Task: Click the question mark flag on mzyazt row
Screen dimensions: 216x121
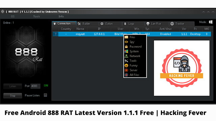Action: 56,34
